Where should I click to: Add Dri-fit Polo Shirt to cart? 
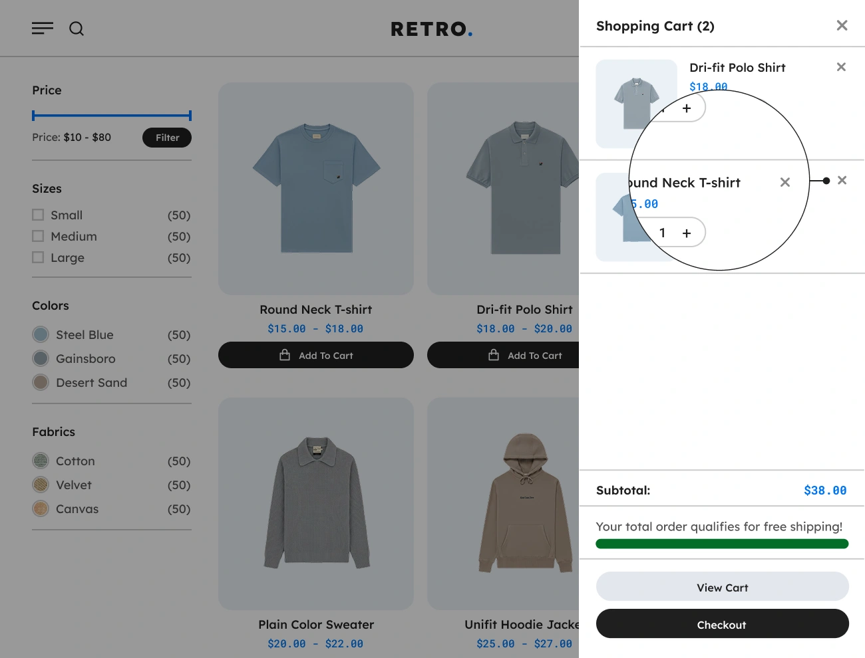(503, 355)
